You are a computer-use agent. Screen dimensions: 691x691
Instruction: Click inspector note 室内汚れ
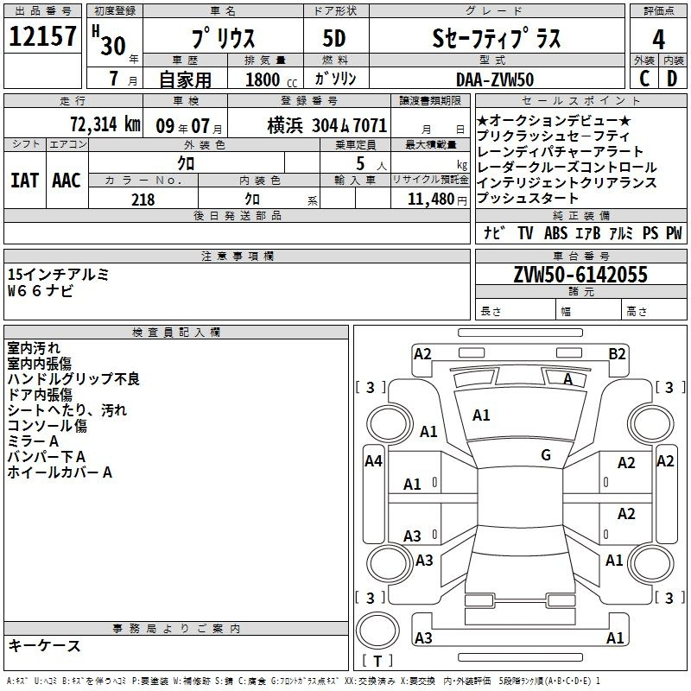[x=34, y=348]
